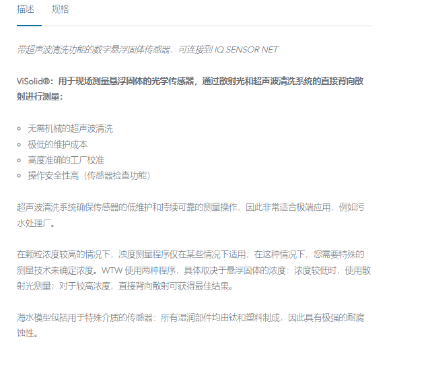Click the first bullet marker circle
This screenshot has height=369, width=428.
[x=19, y=129]
